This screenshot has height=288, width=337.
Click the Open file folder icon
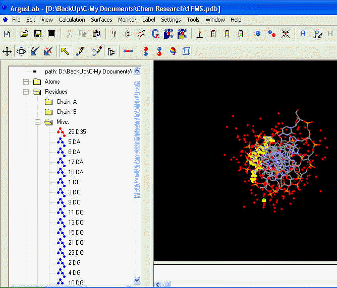pos(24,34)
